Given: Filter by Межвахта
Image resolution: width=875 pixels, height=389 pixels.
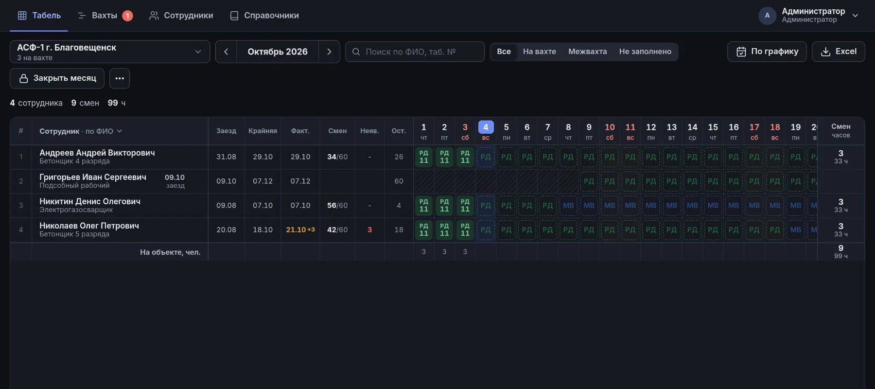Looking at the screenshot, I should pyautogui.click(x=588, y=52).
